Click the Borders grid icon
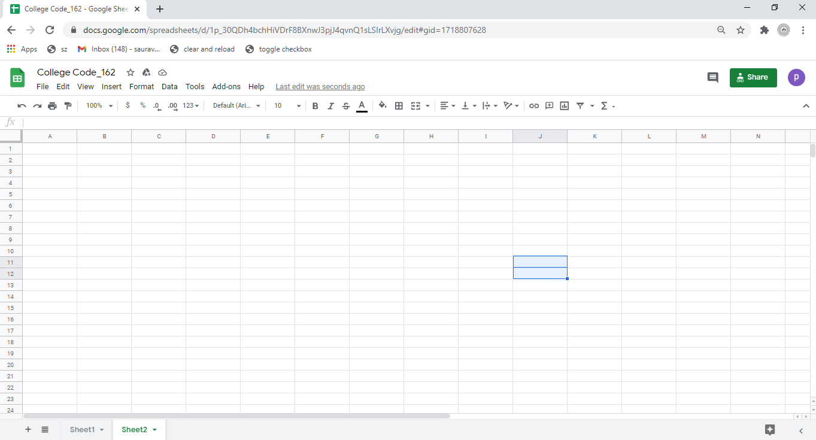The height and width of the screenshot is (440, 816). tap(399, 106)
